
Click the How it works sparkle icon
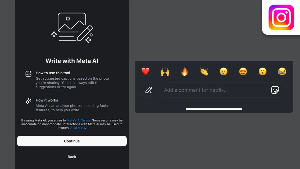(28, 101)
